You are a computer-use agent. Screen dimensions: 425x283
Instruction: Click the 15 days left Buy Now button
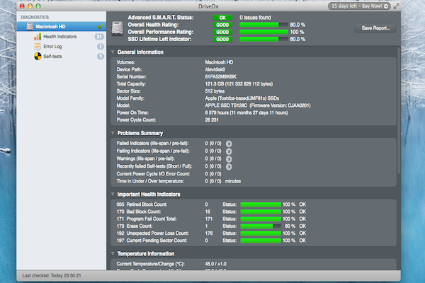(x=359, y=6)
